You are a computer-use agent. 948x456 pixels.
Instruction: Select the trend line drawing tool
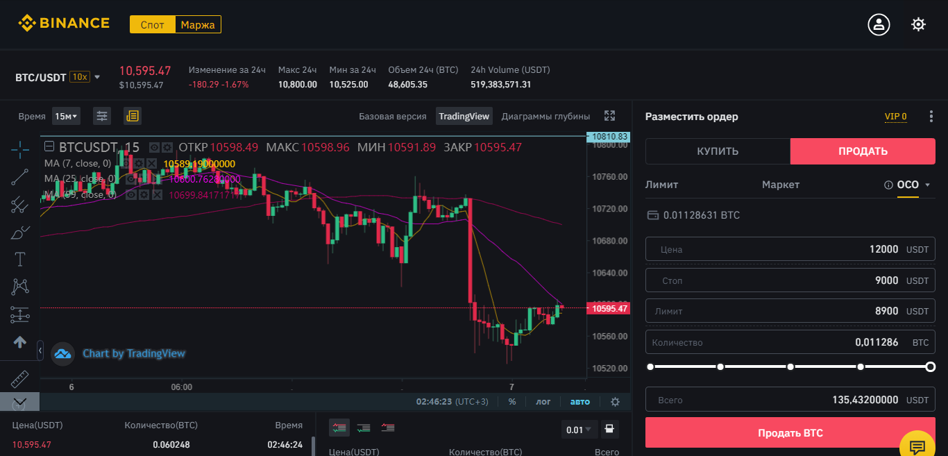point(20,177)
